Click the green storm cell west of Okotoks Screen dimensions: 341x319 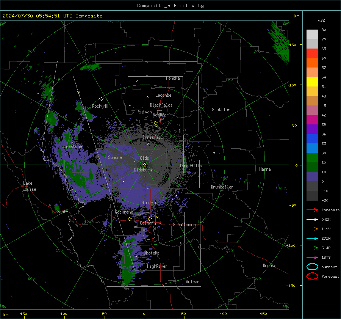(x=127, y=261)
